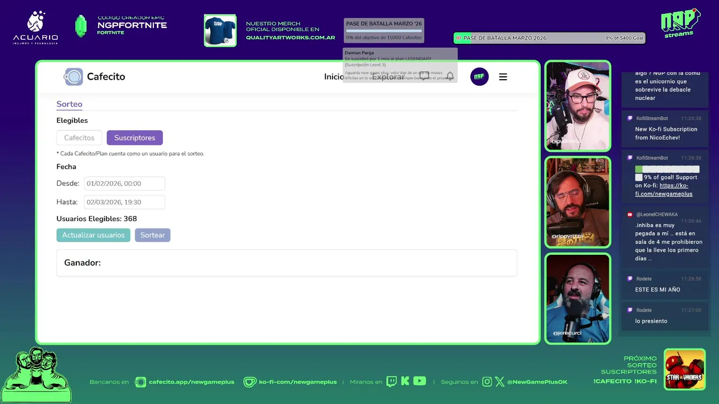Screen dimensions: 719x404
Task: Click the YouTube badge beside @LeonelCHEWAKA
Action: click(x=630, y=214)
